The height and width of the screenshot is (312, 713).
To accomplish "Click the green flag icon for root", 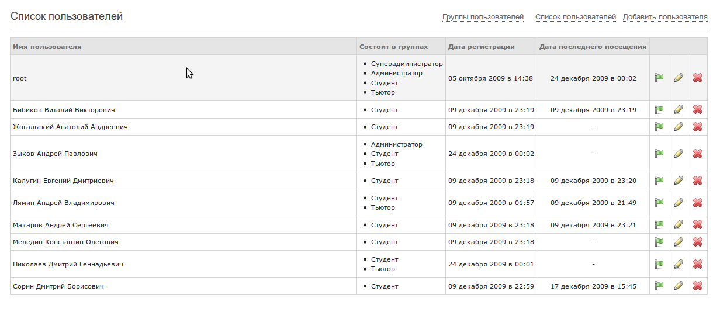I will (x=659, y=78).
